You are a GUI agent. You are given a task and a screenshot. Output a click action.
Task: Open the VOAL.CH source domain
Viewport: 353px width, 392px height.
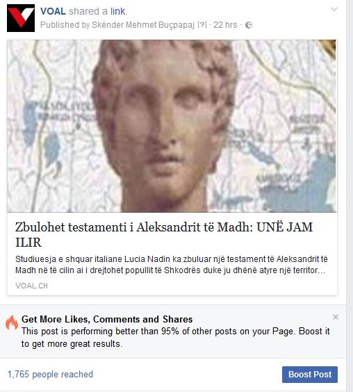pos(31,286)
